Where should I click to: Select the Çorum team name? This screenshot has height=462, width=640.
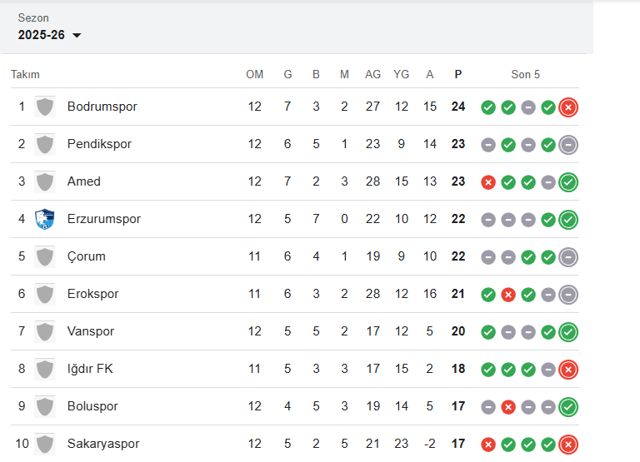[87, 256]
